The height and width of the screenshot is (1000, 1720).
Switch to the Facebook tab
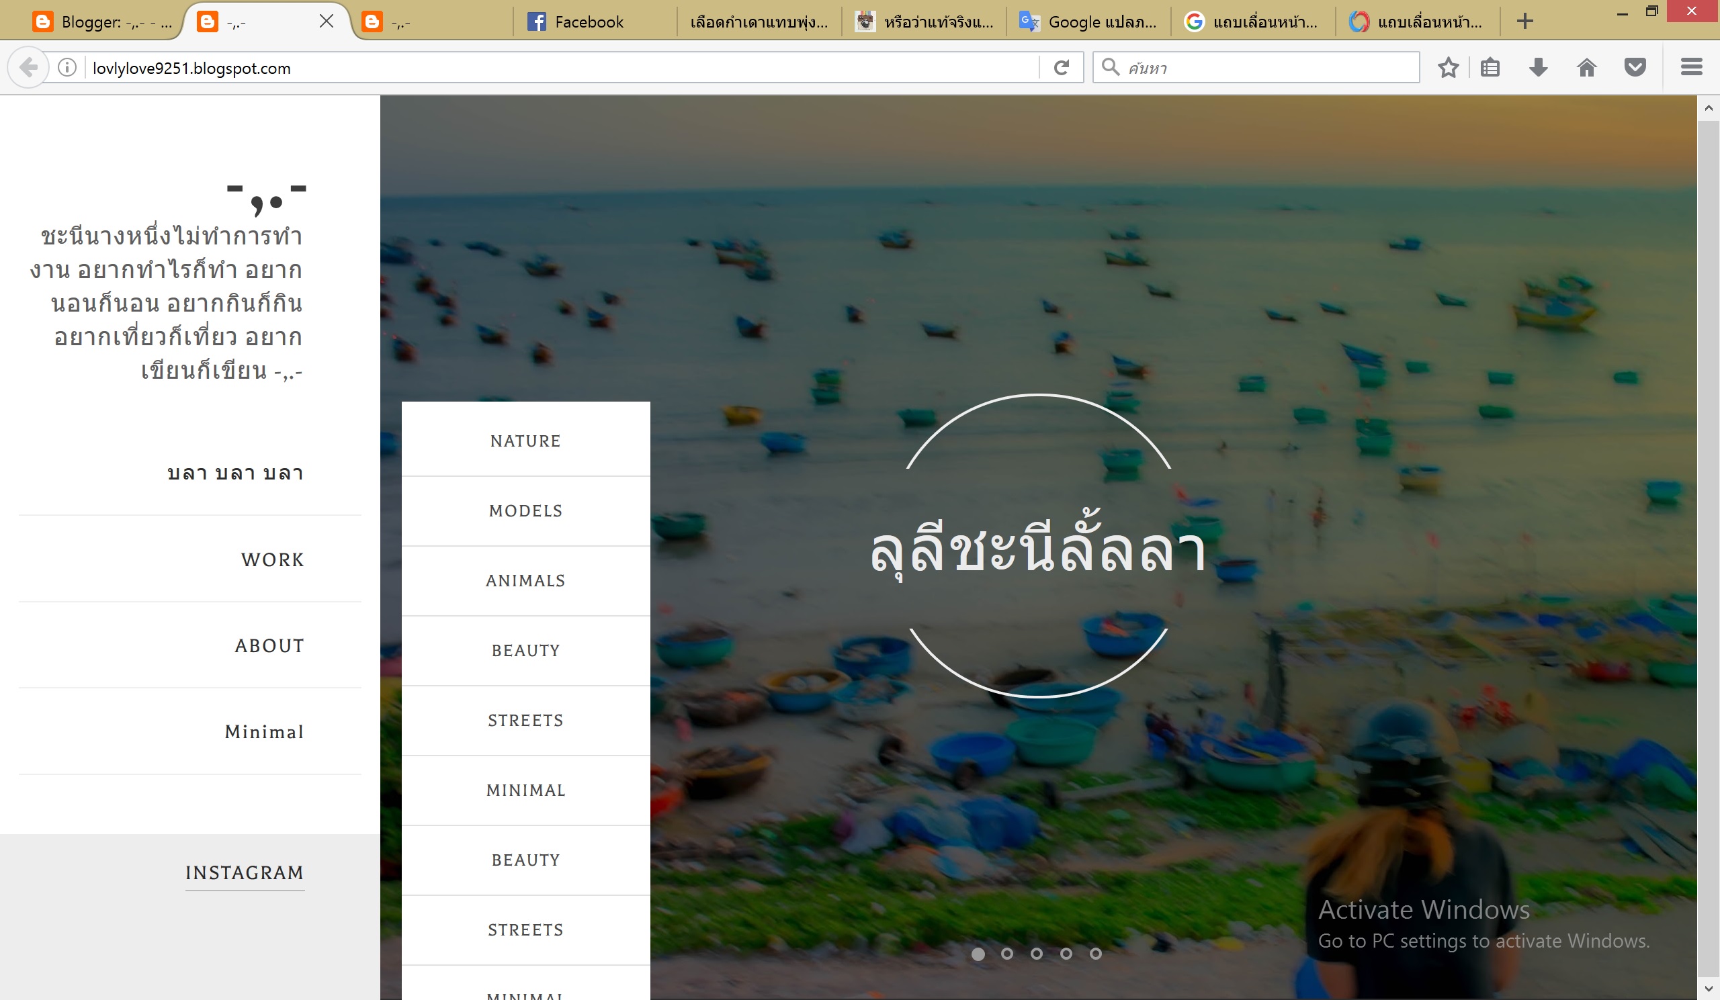pyautogui.click(x=595, y=22)
